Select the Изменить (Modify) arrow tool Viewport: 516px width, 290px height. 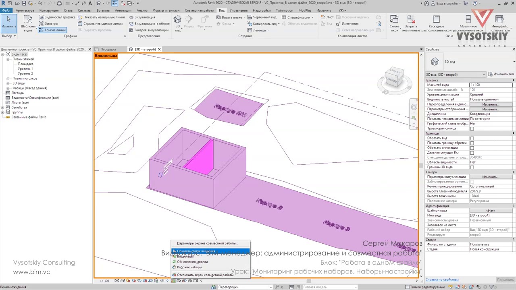tap(8, 23)
